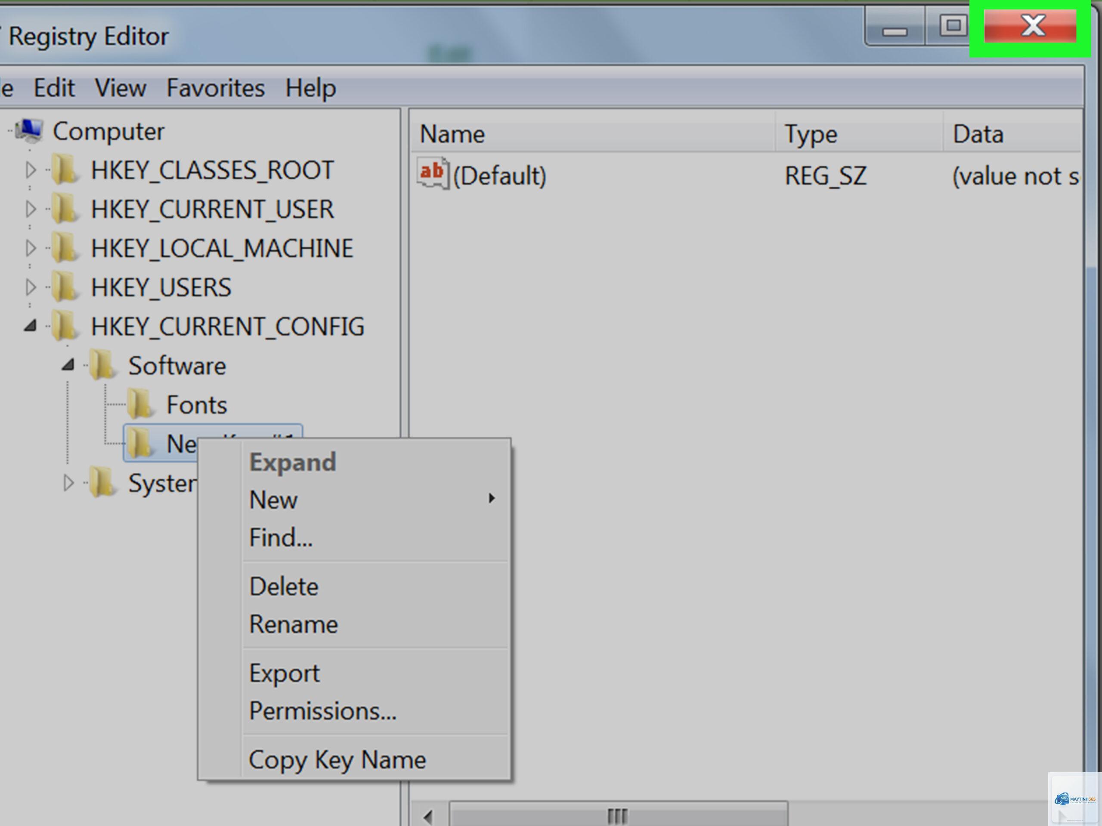The width and height of the screenshot is (1102, 826).
Task: Sort by the Data column header
Action: tap(1012, 134)
